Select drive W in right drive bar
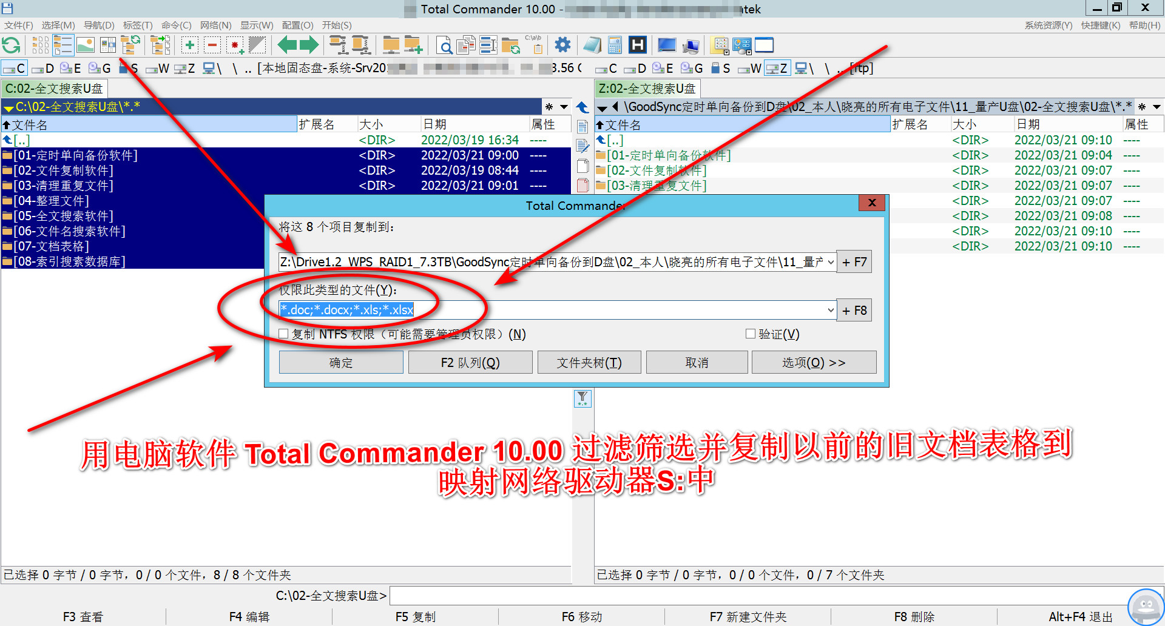 click(750, 69)
